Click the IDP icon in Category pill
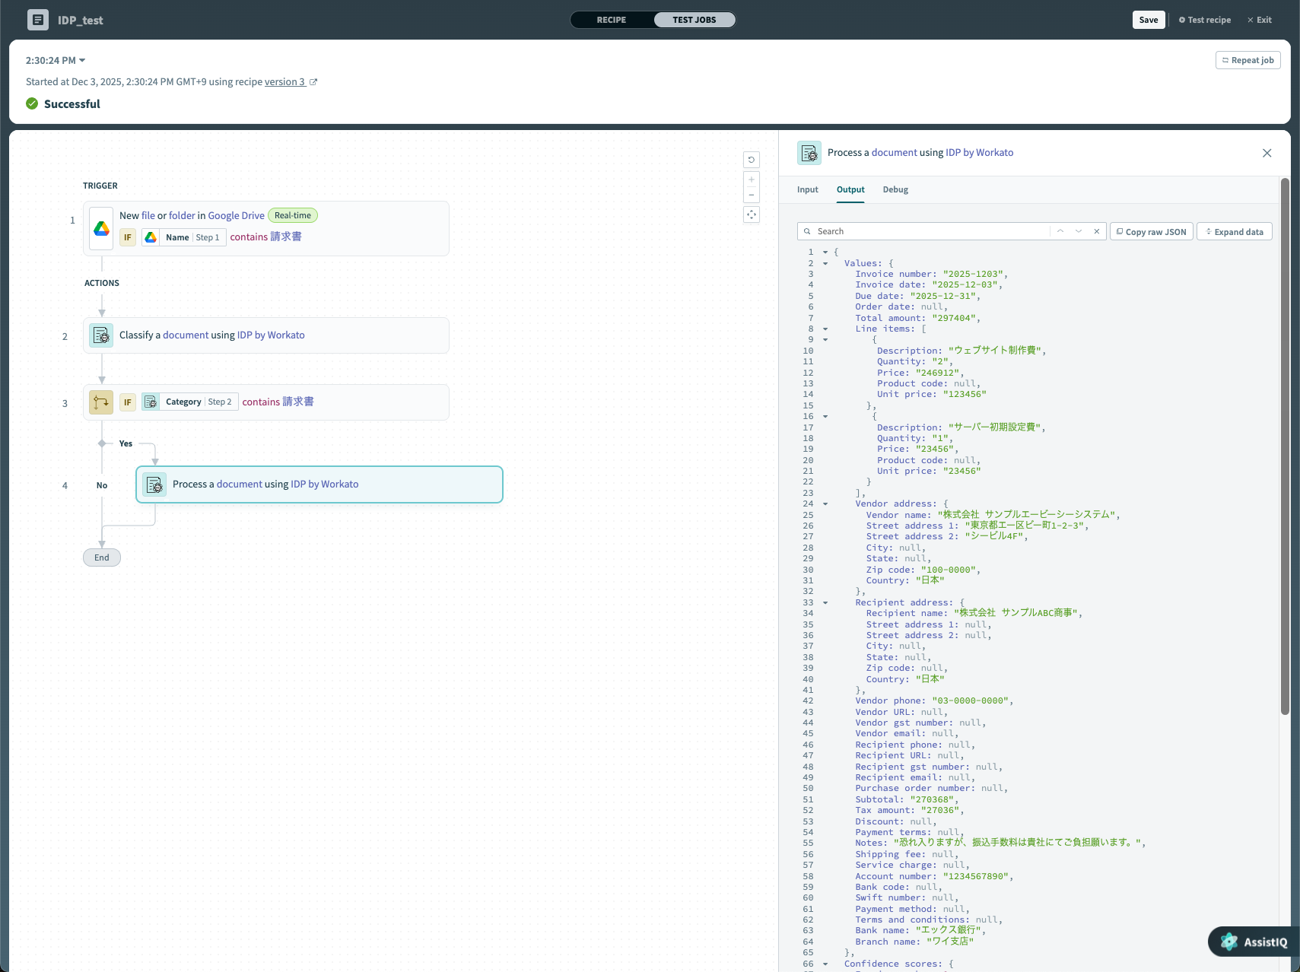 (151, 402)
